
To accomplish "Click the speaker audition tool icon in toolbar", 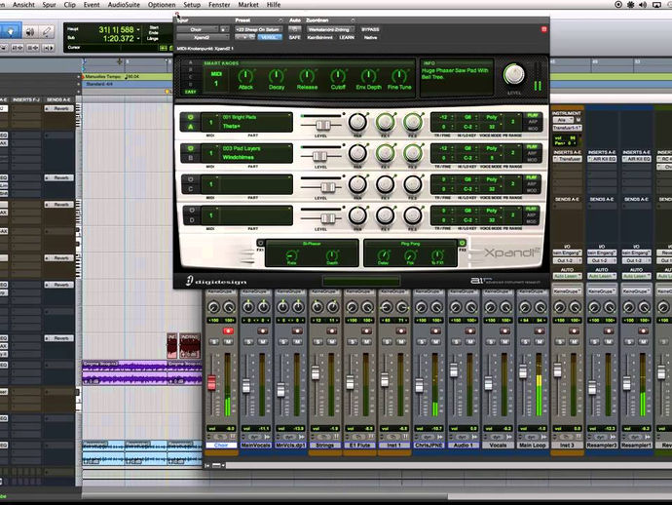I will (x=29, y=32).
